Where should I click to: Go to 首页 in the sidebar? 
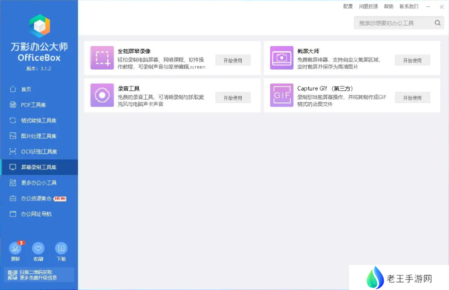(x=26, y=89)
